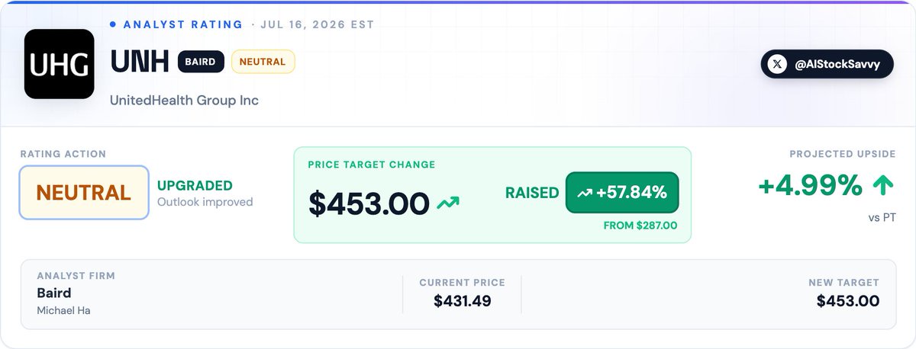916x349 pixels.
Task: Click the green upside arrow icon
Action: [x=884, y=185]
